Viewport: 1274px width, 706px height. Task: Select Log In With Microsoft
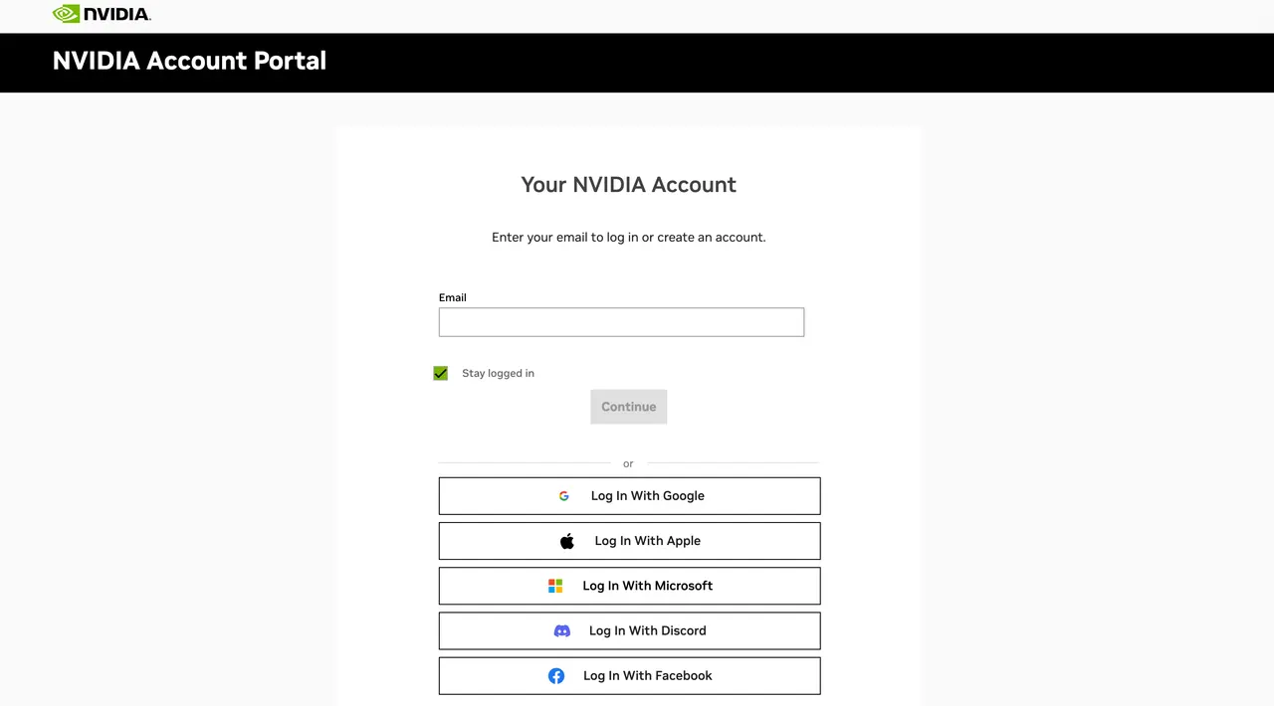point(629,586)
